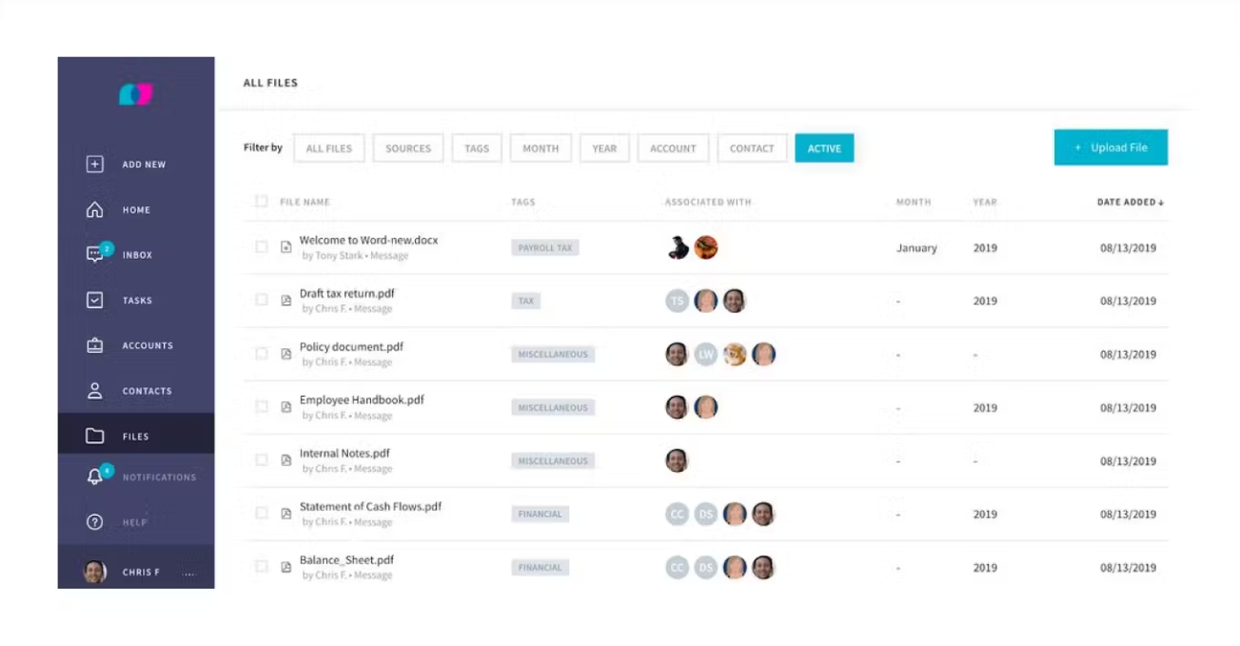Image resolution: width=1240 pixels, height=646 pixels.
Task: Open the Tasks checklist icon
Action: coord(95,301)
